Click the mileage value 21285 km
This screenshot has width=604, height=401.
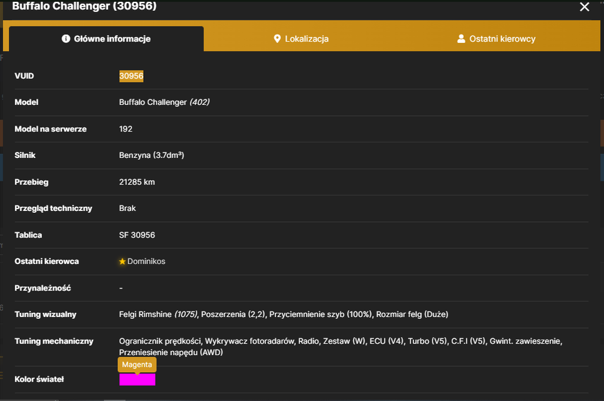click(x=137, y=182)
